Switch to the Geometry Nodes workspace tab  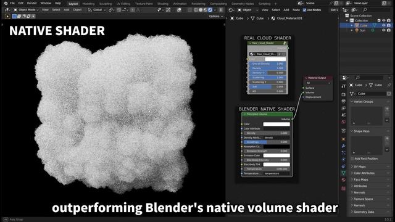tap(243, 4)
